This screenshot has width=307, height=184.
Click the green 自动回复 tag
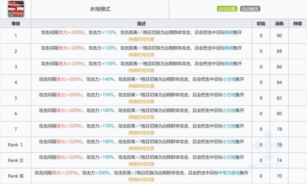click(227, 9)
